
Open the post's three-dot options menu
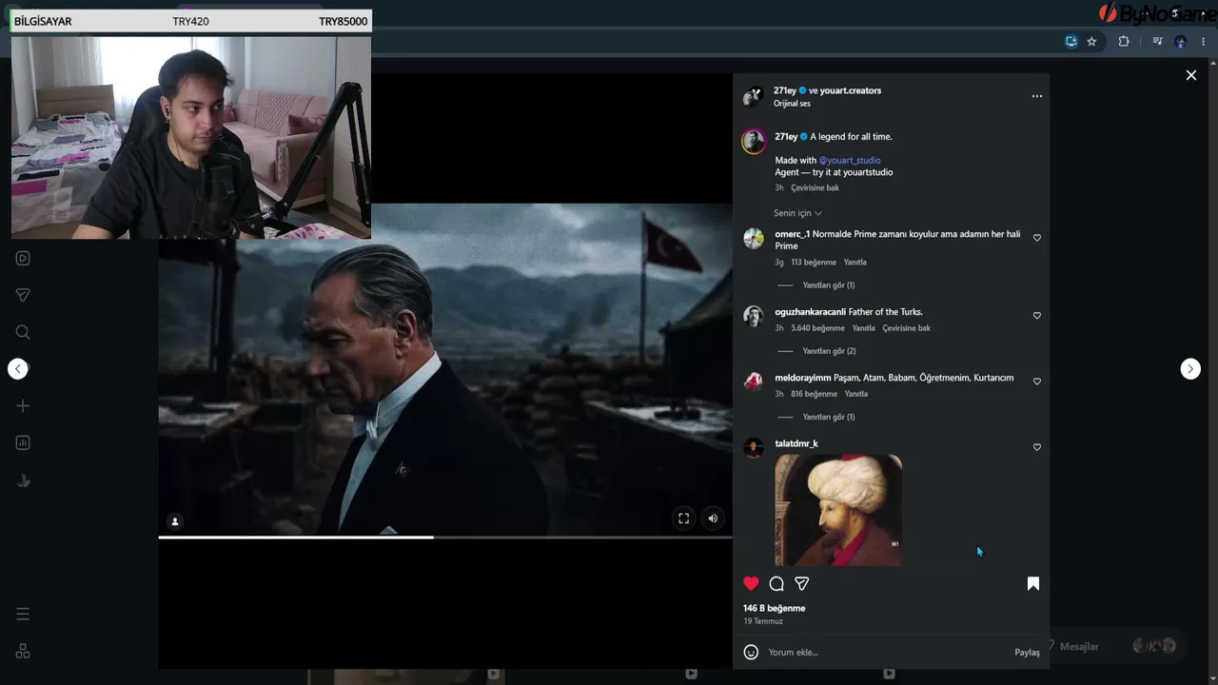pos(1037,96)
